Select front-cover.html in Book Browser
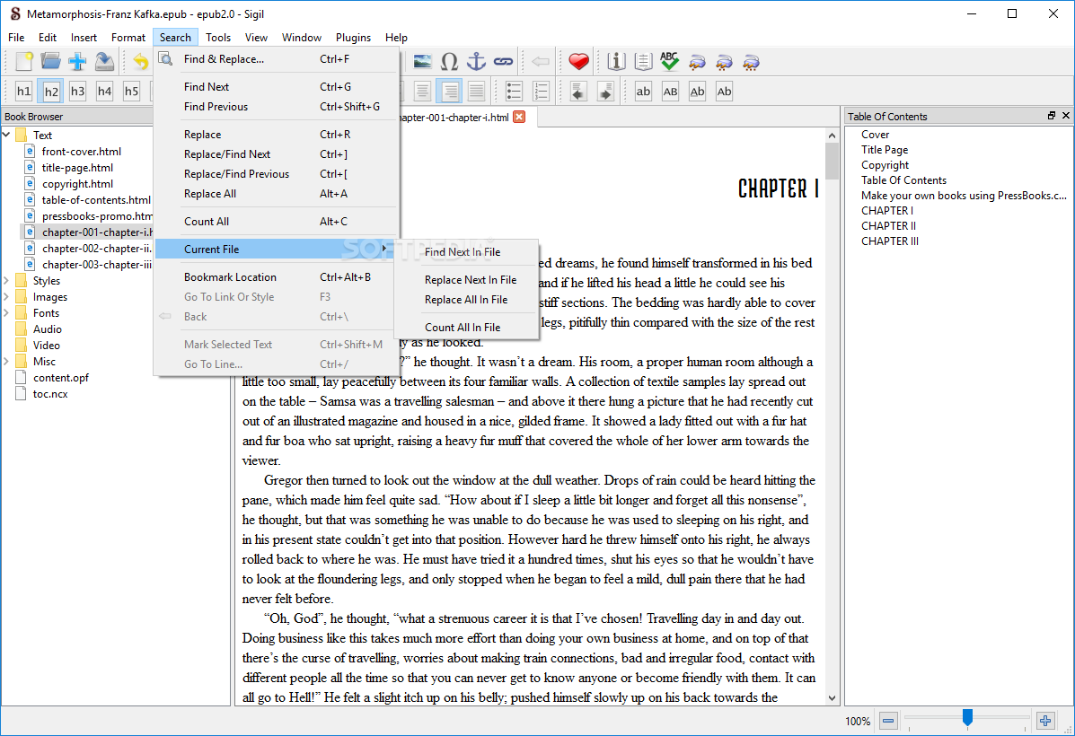Screen dimensions: 1075x736 click(x=81, y=151)
